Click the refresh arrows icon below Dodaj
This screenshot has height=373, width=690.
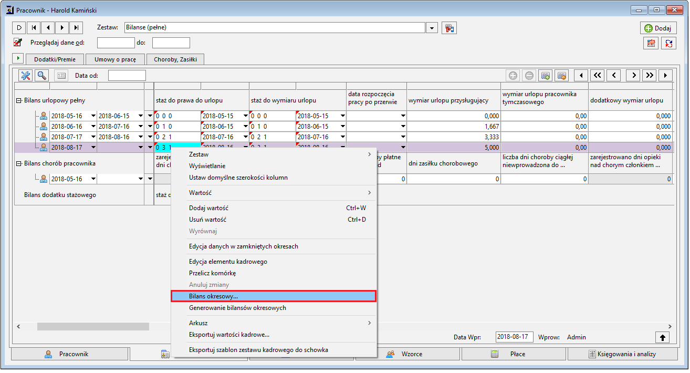669,43
